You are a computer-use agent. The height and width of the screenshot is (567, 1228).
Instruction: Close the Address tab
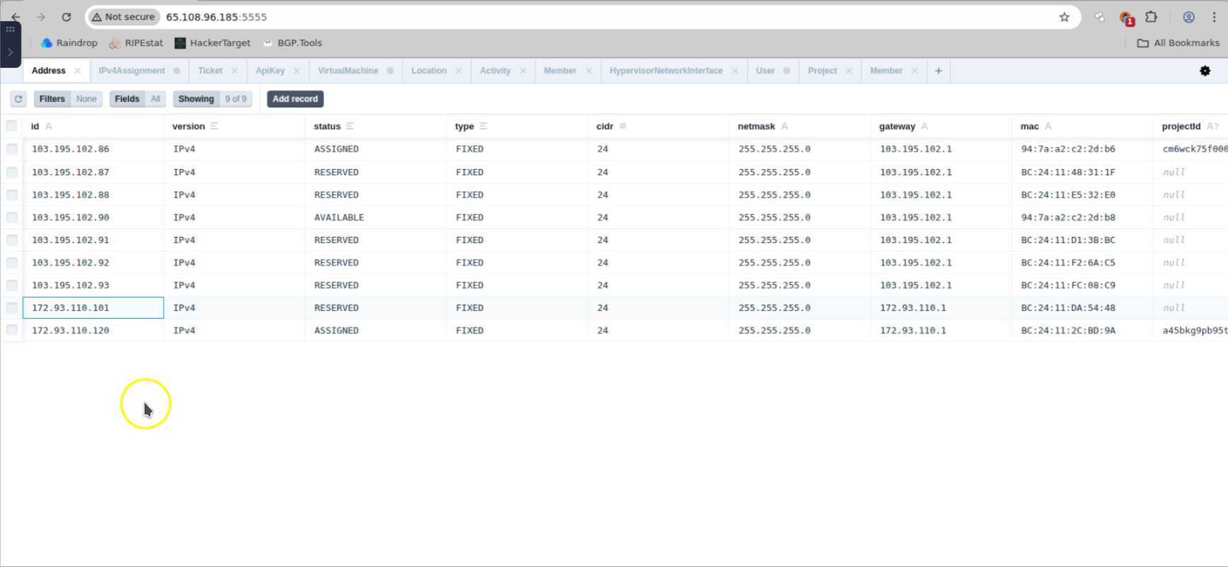pos(78,71)
